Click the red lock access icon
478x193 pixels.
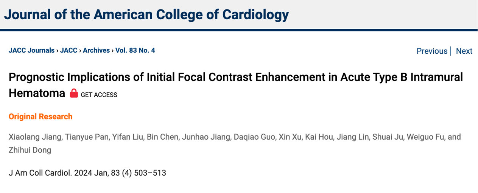pyautogui.click(x=74, y=93)
